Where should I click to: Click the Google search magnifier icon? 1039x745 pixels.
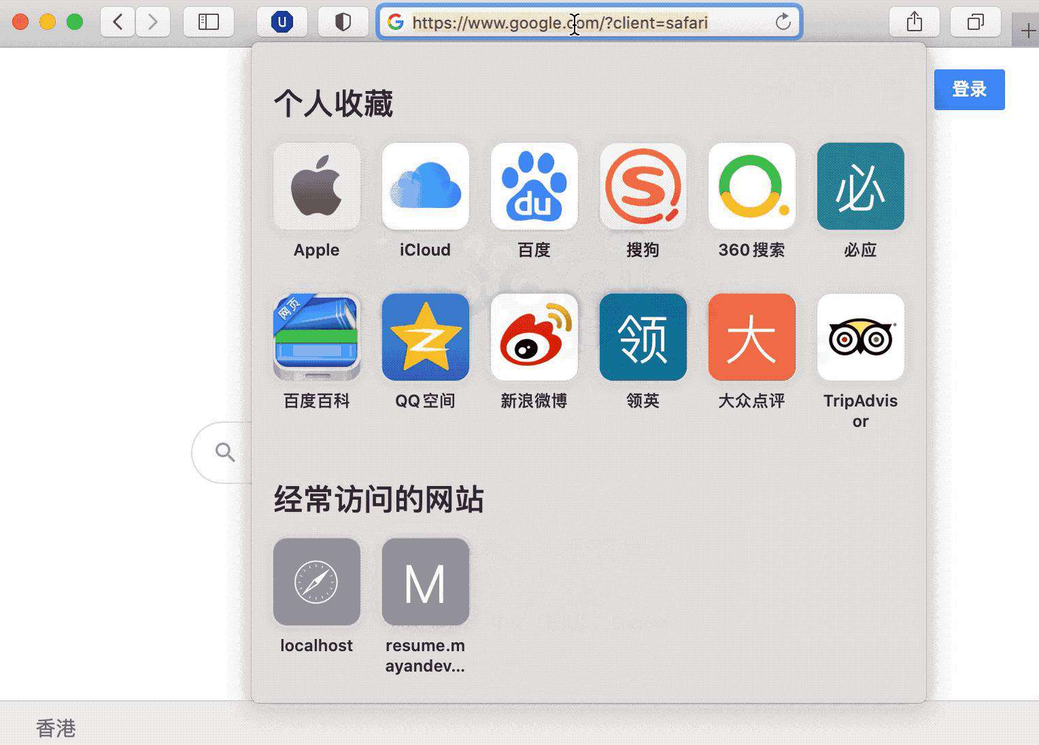click(225, 452)
